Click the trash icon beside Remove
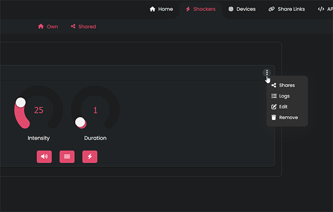Screen dimensions: 333x212 pyautogui.click(x=274, y=117)
